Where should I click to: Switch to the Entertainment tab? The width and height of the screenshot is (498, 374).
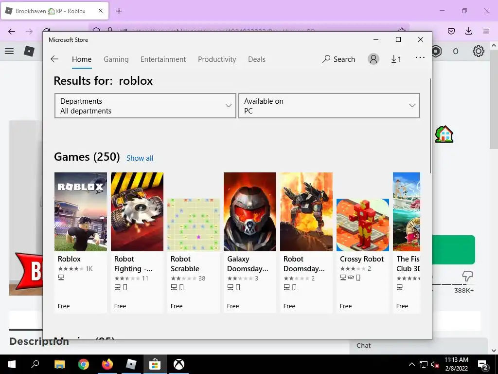(163, 59)
